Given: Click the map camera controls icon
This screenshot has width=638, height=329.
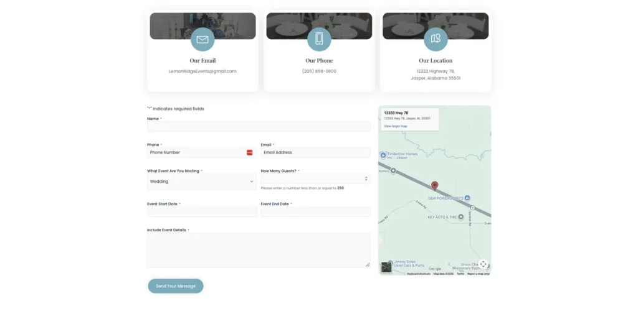Looking at the screenshot, I should pos(483,264).
